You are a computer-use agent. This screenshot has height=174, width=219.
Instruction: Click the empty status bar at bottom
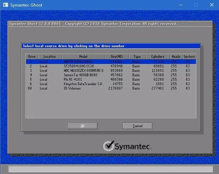pyautogui.click(x=110, y=169)
